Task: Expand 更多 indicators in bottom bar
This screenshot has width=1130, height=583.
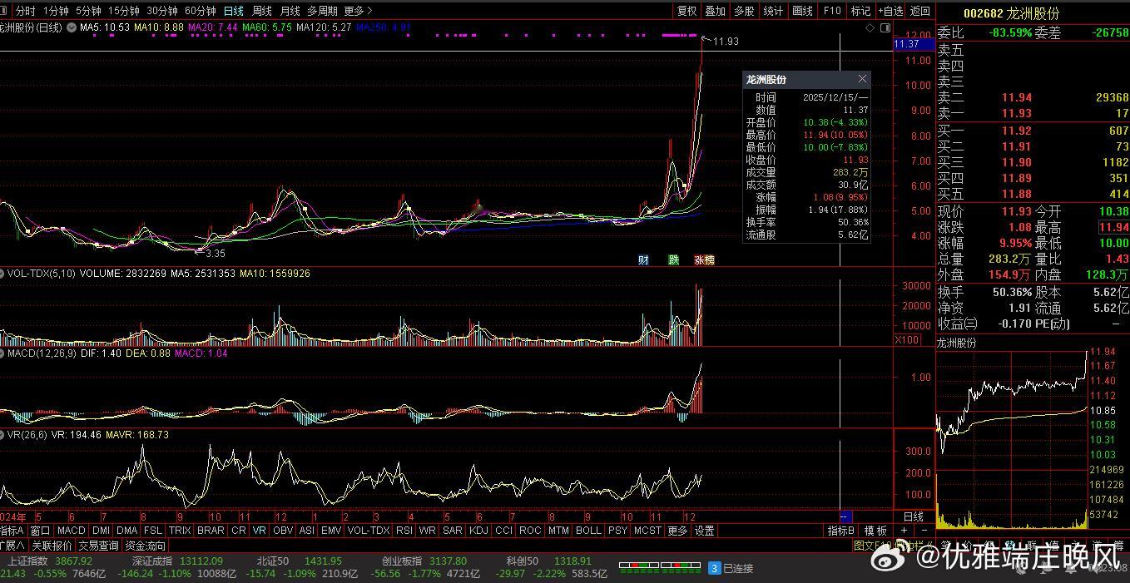Action: [x=678, y=531]
